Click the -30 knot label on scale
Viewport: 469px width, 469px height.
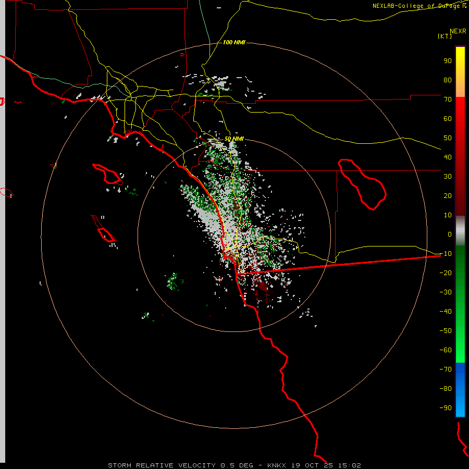(446, 292)
